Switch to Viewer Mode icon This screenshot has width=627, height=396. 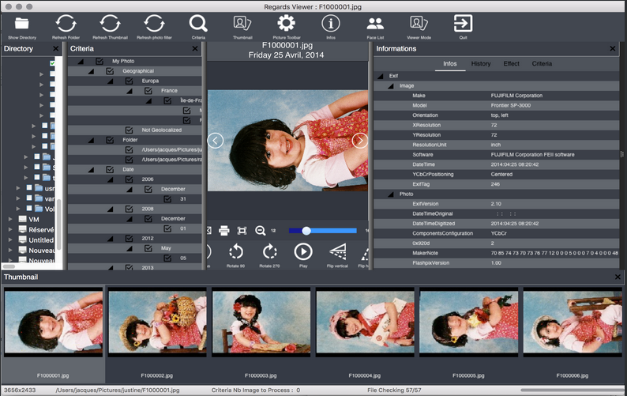click(x=419, y=23)
